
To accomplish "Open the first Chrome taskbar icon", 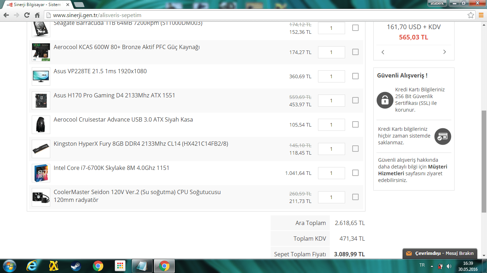I will (98, 266).
